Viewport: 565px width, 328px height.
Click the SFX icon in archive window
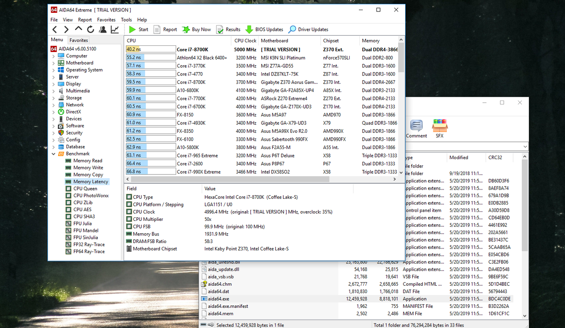point(440,129)
